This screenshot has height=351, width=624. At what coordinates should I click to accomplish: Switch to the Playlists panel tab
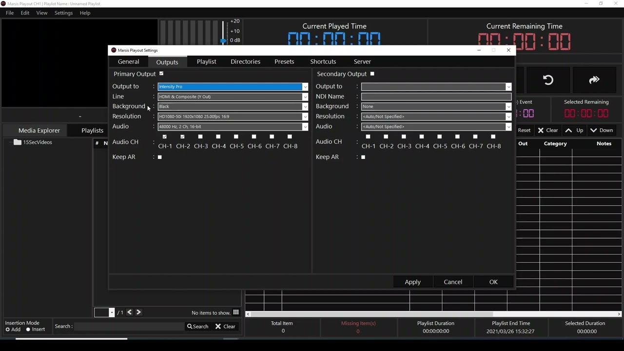(92, 131)
